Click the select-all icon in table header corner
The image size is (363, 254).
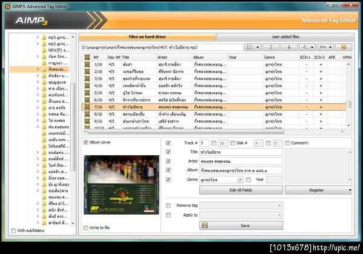tap(87, 57)
